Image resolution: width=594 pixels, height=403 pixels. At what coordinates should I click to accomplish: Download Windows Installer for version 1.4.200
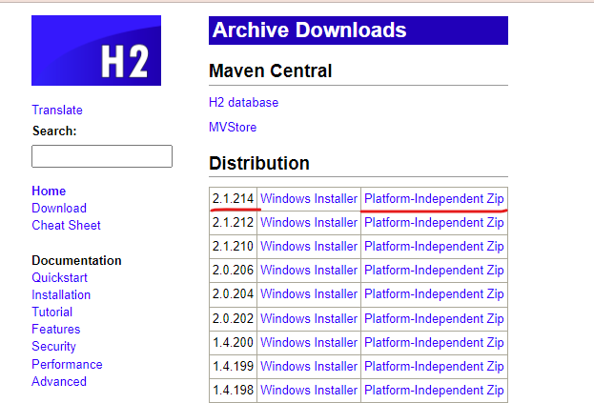[309, 342]
